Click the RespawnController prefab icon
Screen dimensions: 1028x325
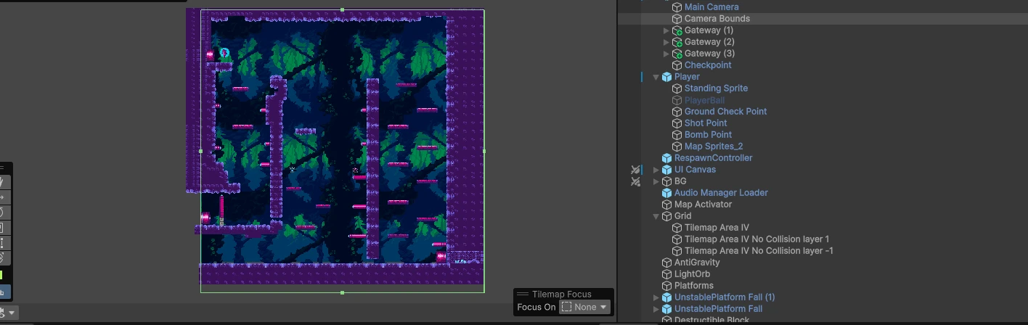pos(666,158)
